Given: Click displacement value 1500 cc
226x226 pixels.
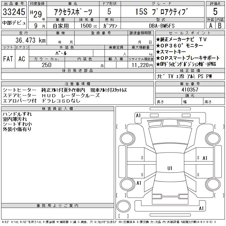Looking at the screenshot, I should pos(89,26).
